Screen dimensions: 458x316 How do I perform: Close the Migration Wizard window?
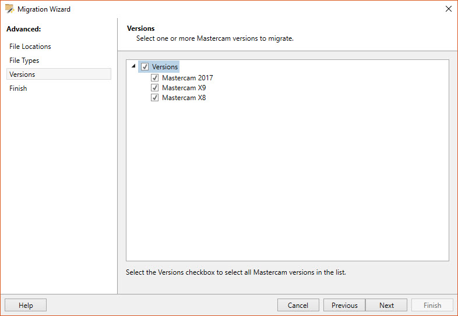click(449, 9)
